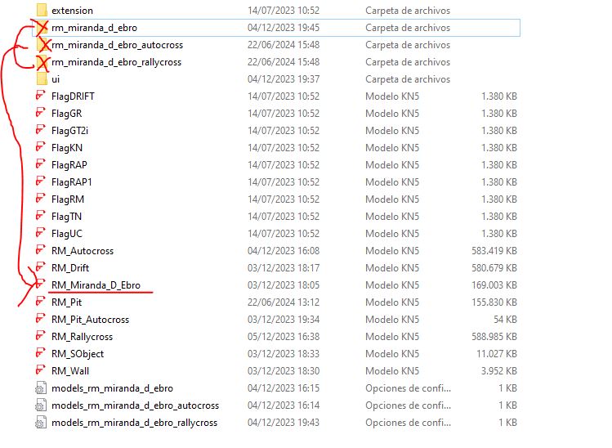Select the FlagRM file icon

tap(41, 199)
